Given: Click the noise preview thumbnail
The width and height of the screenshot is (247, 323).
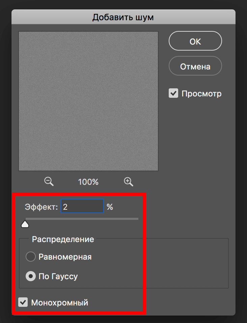Looking at the screenshot, I should (88, 100).
